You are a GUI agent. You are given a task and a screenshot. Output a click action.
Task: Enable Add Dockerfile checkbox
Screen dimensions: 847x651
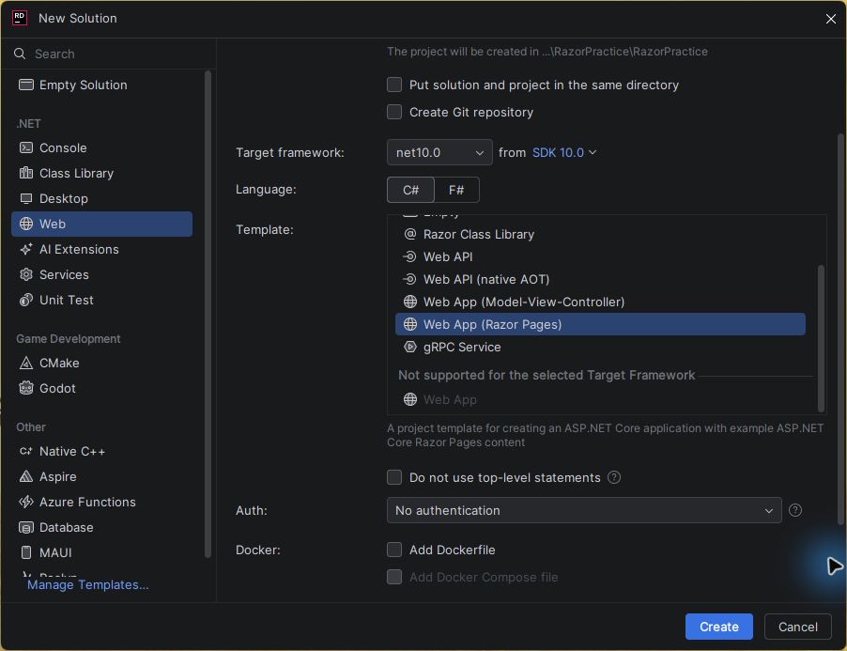tap(394, 550)
